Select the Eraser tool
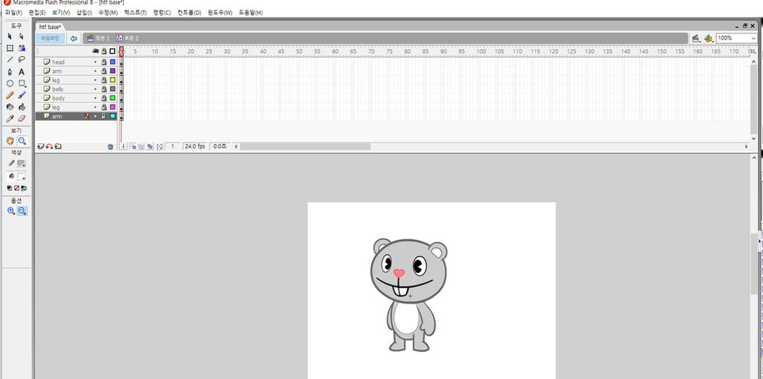 pyautogui.click(x=22, y=119)
